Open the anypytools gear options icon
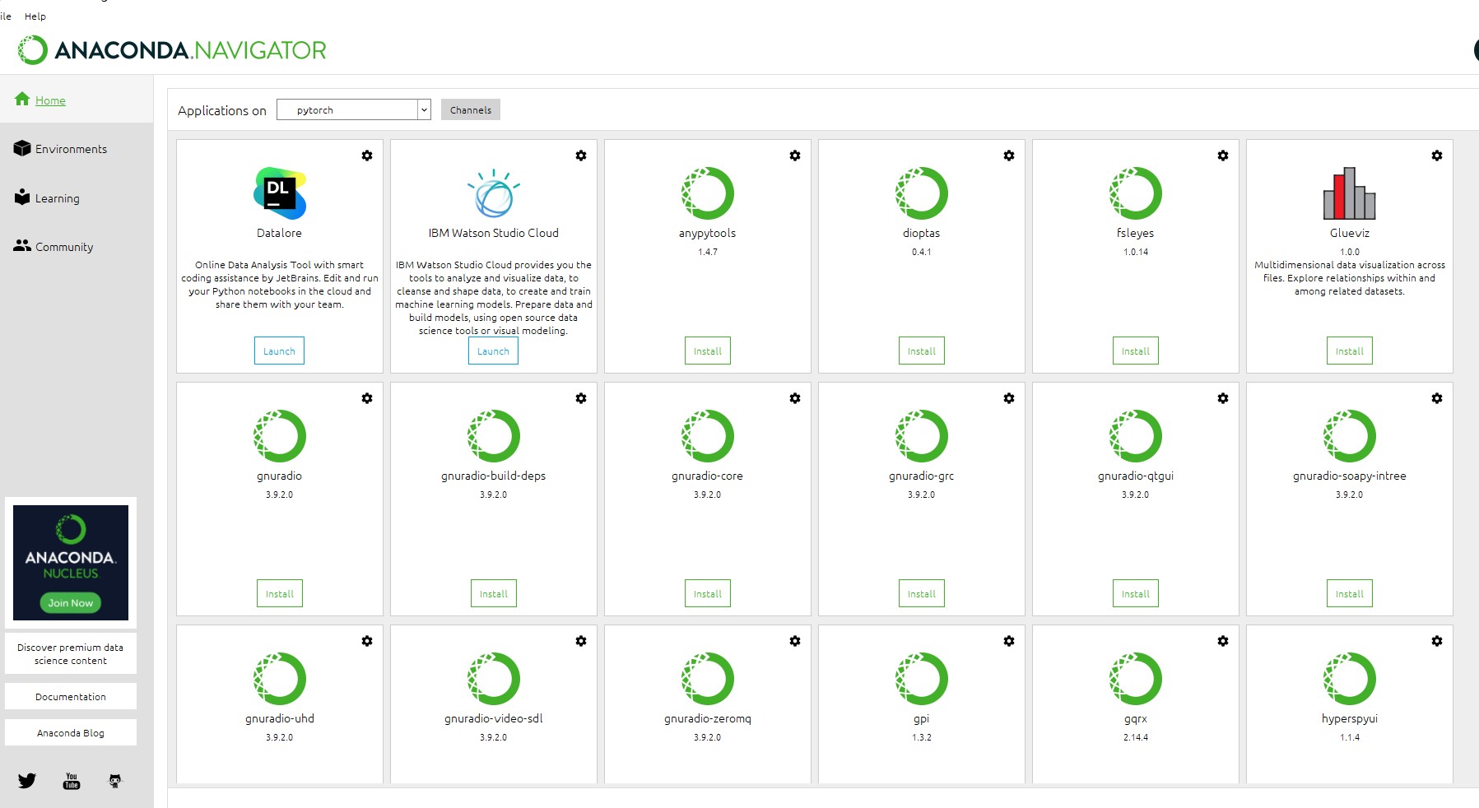 tap(795, 156)
